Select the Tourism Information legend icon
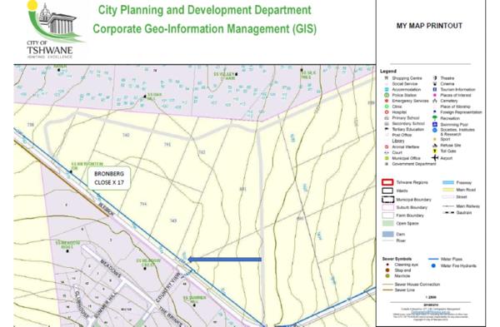 (434, 90)
